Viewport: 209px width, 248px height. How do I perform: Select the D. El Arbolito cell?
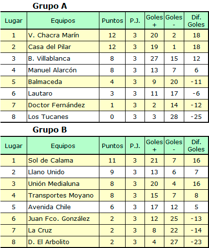tap(63, 242)
